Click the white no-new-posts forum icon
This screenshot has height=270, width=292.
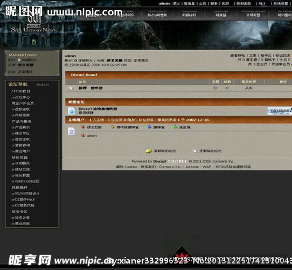coord(195,151)
